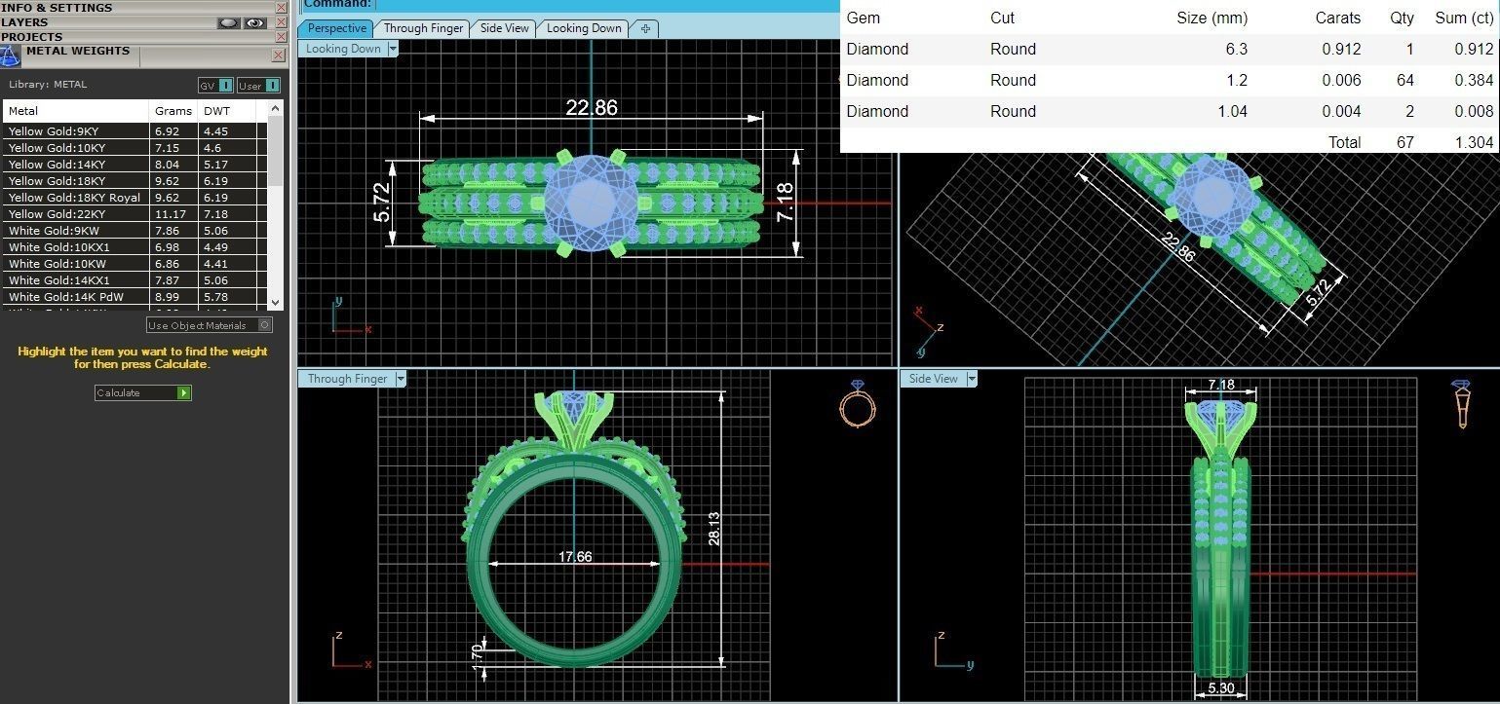Close the Projects panel
This screenshot has width=1500, height=704.
coord(282,37)
